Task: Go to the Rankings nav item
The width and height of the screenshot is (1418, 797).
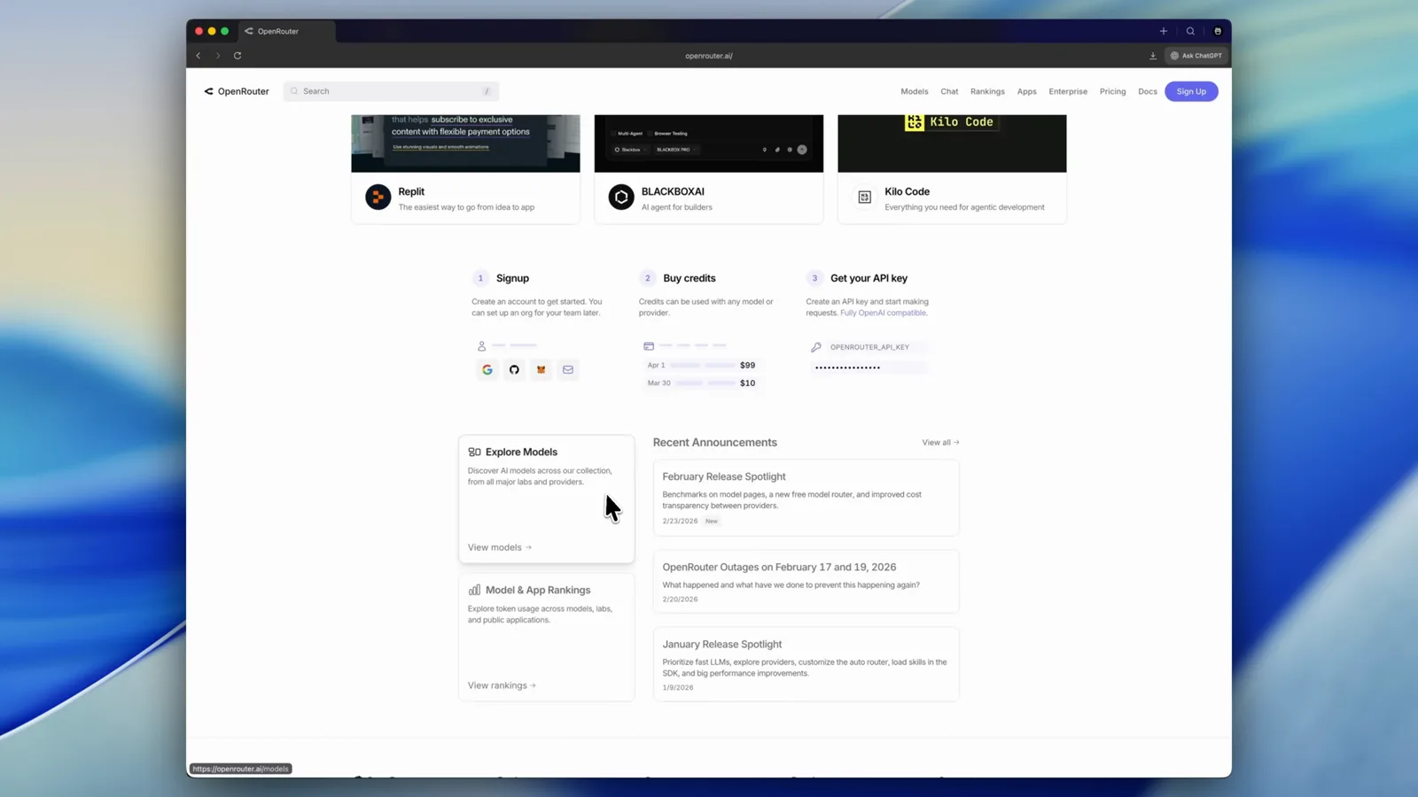Action: (987, 91)
